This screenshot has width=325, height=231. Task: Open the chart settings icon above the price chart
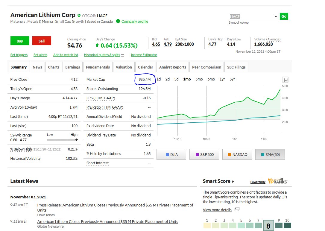286,80
